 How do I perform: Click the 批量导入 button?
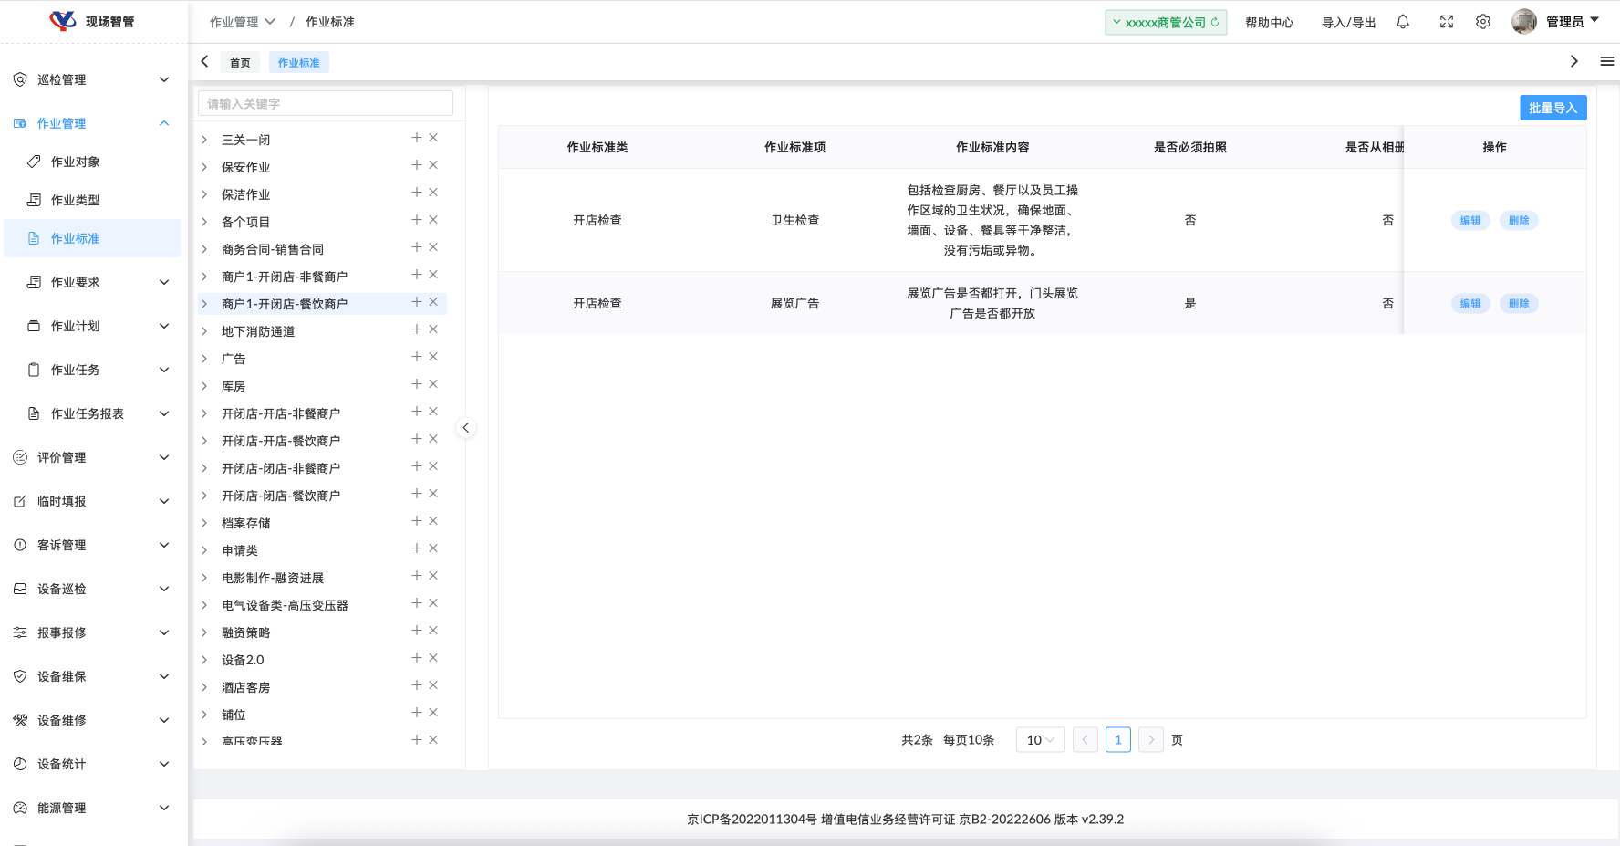point(1552,108)
